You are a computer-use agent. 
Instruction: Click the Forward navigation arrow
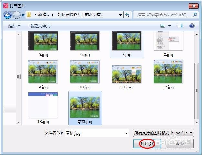(16, 15)
